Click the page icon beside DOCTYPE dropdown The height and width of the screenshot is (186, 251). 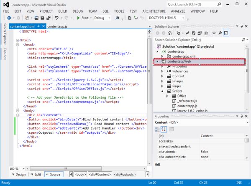(x=130, y=18)
